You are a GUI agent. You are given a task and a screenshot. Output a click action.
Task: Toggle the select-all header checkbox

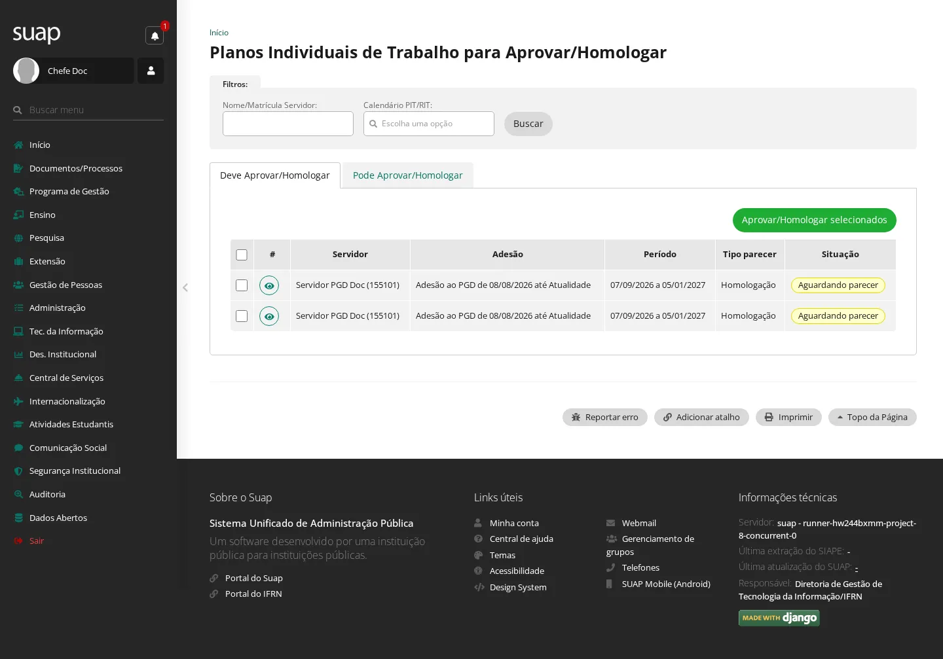(x=242, y=255)
